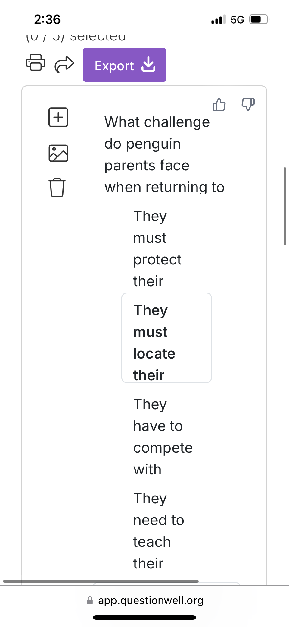
Task: Click the add image icon
Action: [58, 153]
